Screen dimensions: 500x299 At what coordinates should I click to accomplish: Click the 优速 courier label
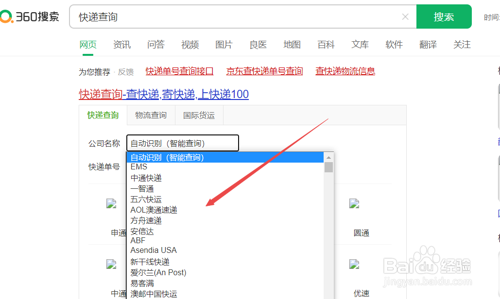coord(362,294)
